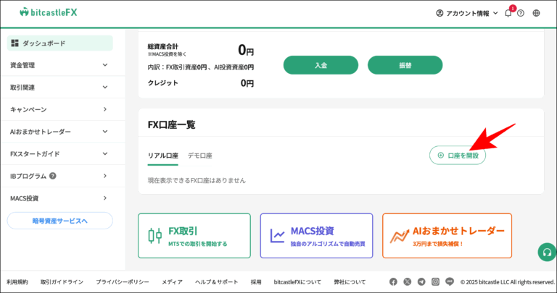The height and width of the screenshot is (293, 557).
Task: Open the X (Twitter) footer icon
Action: [408, 282]
